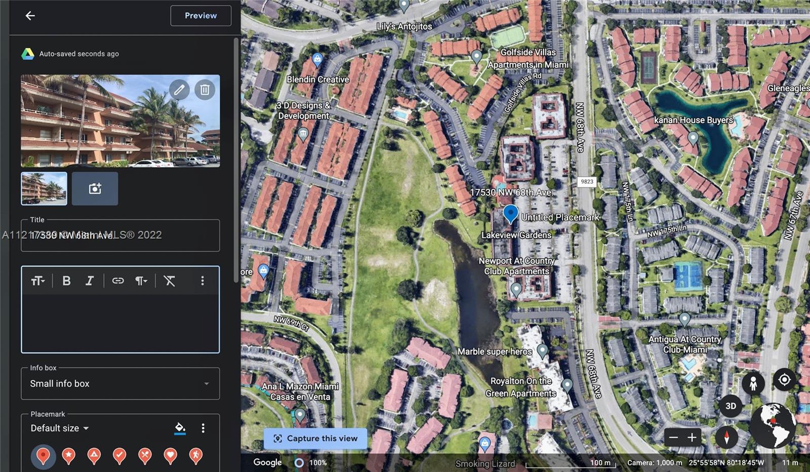
Task: Open the Default size dropdown
Action: 60,428
